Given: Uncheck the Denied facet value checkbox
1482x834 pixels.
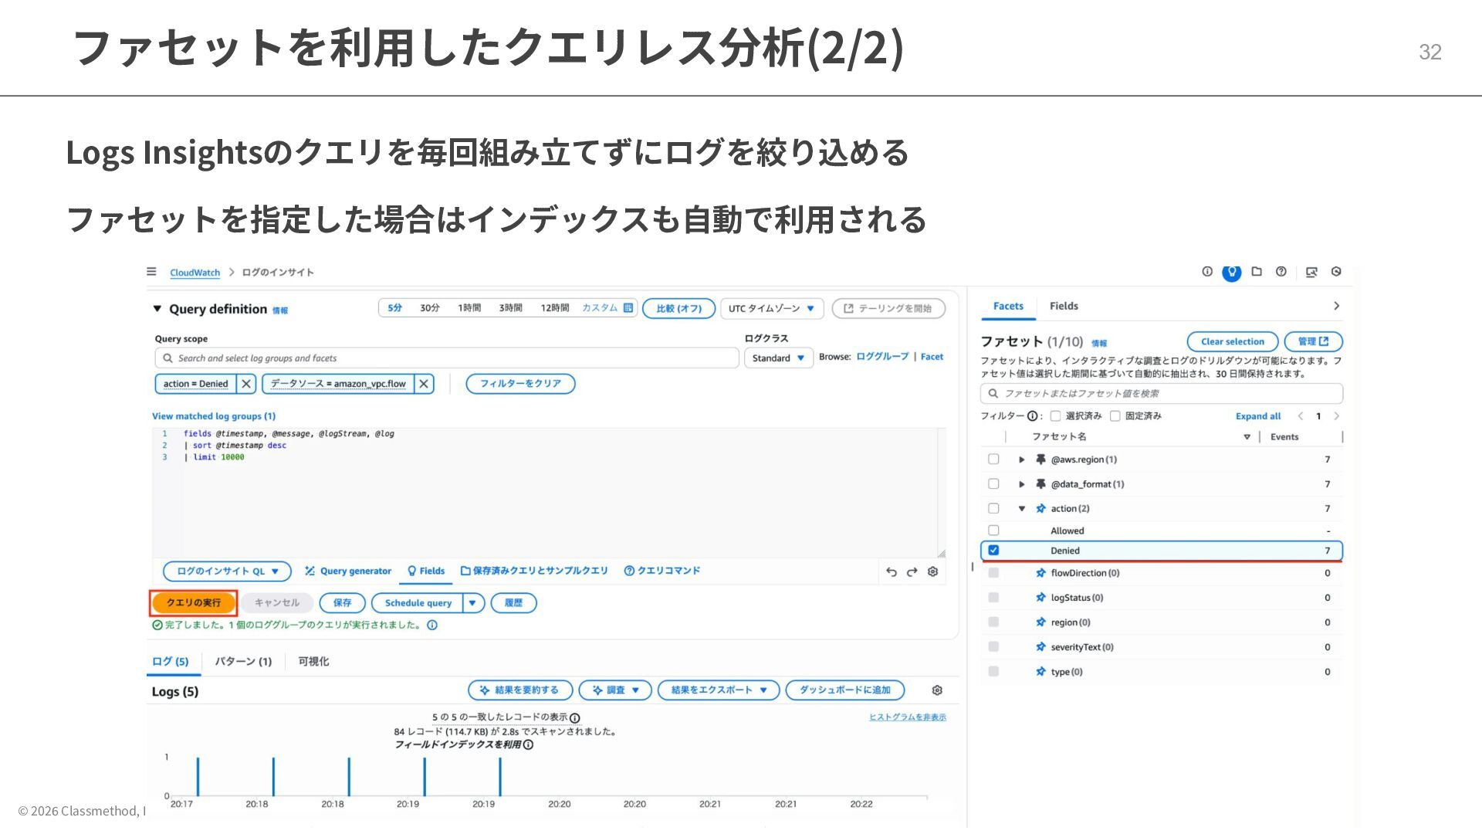Looking at the screenshot, I should [993, 551].
